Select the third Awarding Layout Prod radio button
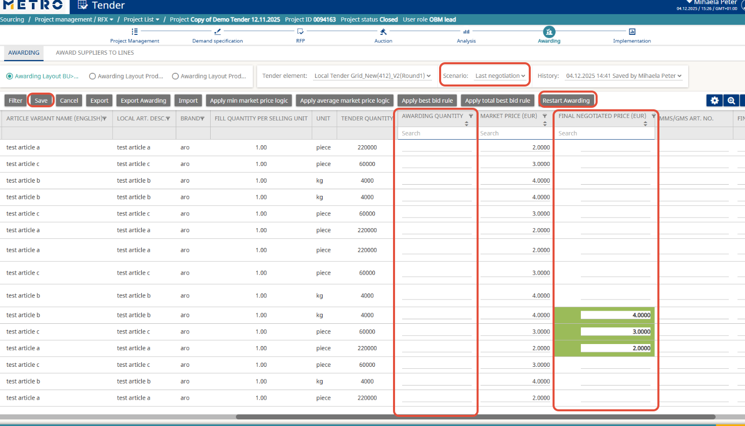Viewport: 745px width, 426px height. pyautogui.click(x=175, y=76)
